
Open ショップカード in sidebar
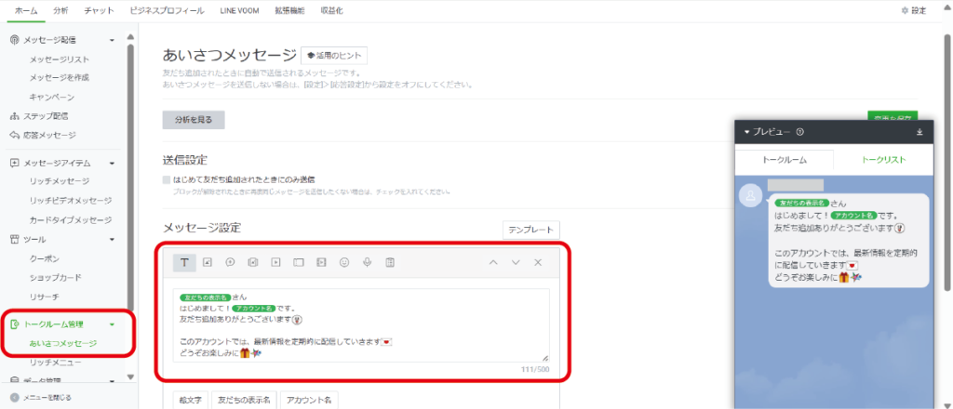[x=55, y=277]
